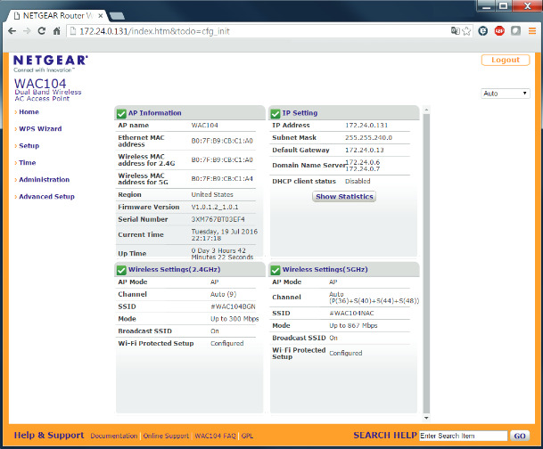
Task: Open the GPL link
Action: (247, 436)
